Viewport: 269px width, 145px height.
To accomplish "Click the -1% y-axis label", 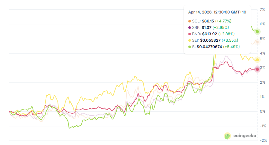I will coord(263,126).
